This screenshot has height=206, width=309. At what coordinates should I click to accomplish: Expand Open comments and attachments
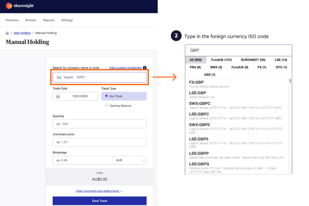99,191
